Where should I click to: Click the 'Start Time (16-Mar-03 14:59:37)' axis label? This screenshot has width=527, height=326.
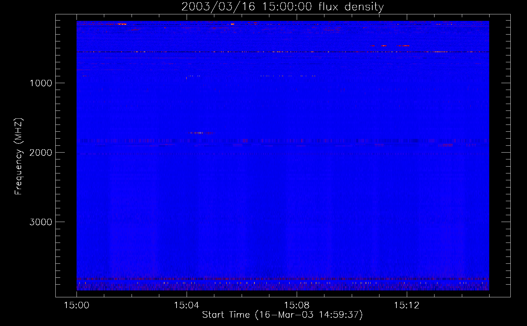[282, 315]
